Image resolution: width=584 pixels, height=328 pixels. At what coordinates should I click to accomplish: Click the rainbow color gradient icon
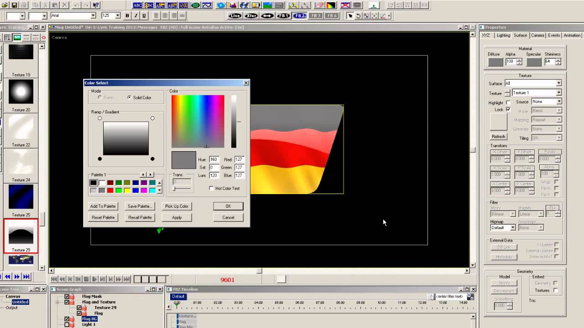[x=331, y=5]
